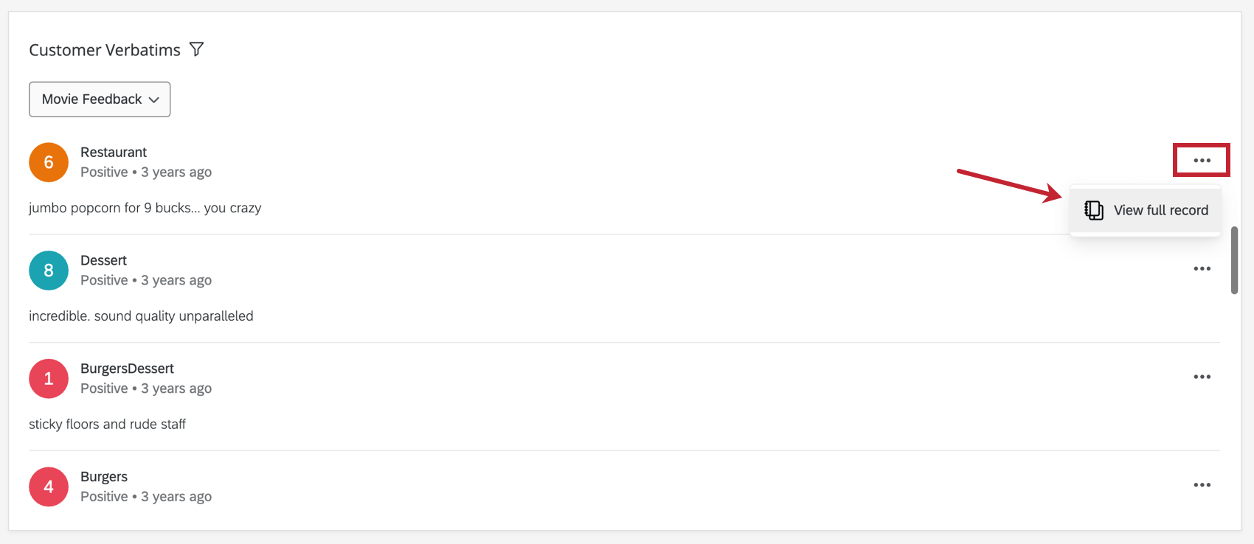Choose View full record from the menu
Image resolution: width=1254 pixels, height=544 pixels.
tap(1160, 209)
